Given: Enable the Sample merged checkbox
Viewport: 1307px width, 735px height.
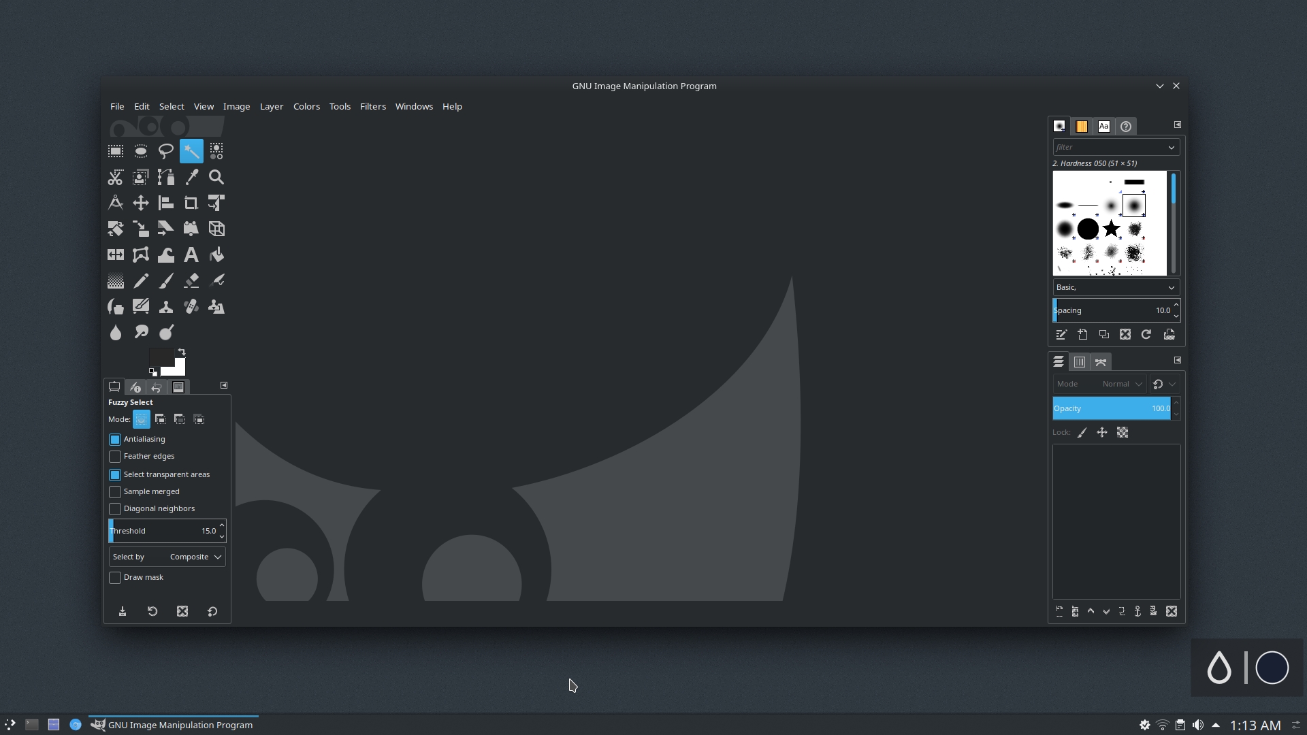Looking at the screenshot, I should click(115, 492).
